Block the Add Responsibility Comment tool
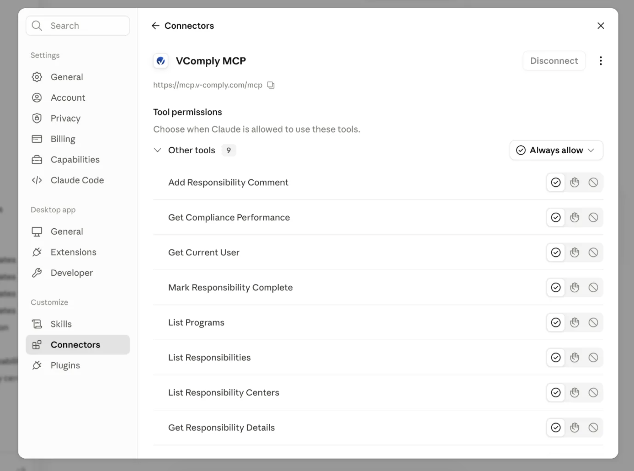The height and width of the screenshot is (471, 634). click(x=593, y=182)
